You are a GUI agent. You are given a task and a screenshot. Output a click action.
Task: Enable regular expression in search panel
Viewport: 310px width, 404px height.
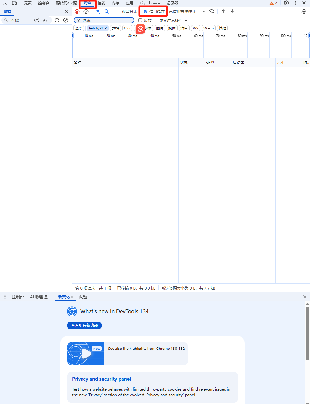point(37,20)
